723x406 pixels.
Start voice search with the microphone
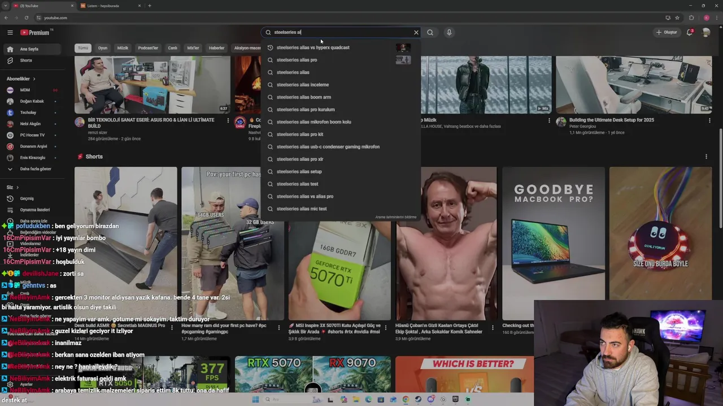click(x=449, y=32)
